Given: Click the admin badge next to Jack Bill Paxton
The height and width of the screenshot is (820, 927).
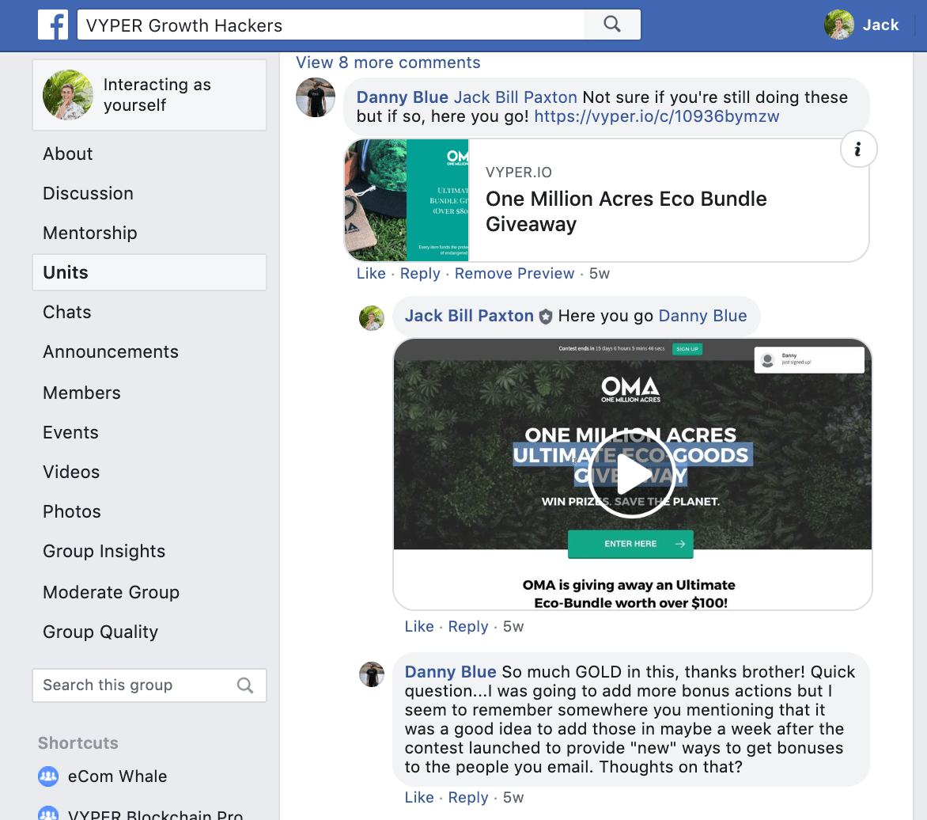Looking at the screenshot, I should tap(545, 316).
